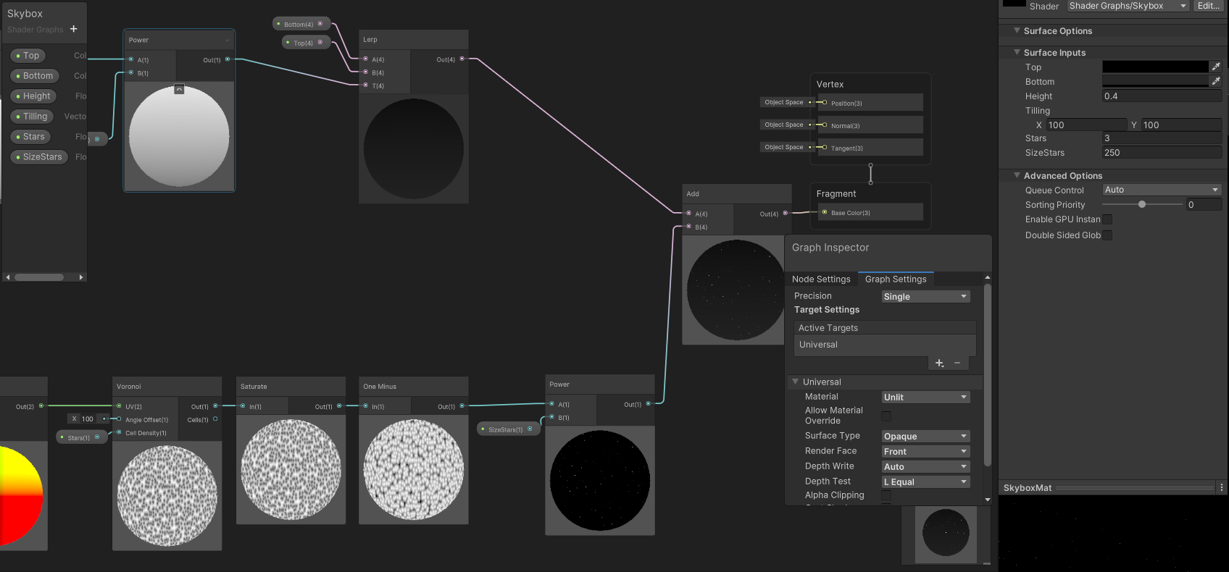The width and height of the screenshot is (1229, 572).
Task: Collapse Surface Options section
Action: pos(1017,30)
